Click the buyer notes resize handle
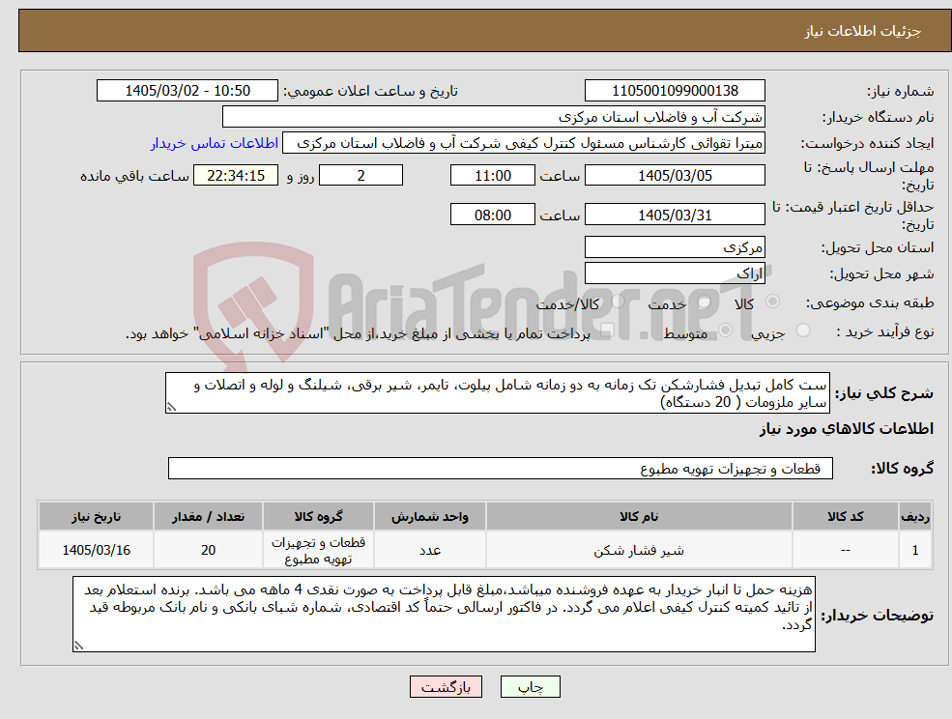 click(x=78, y=646)
